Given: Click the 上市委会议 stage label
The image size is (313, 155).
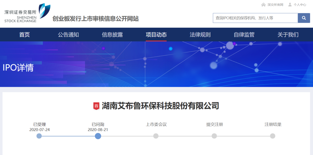Looking at the screenshot, I should coord(156,125).
